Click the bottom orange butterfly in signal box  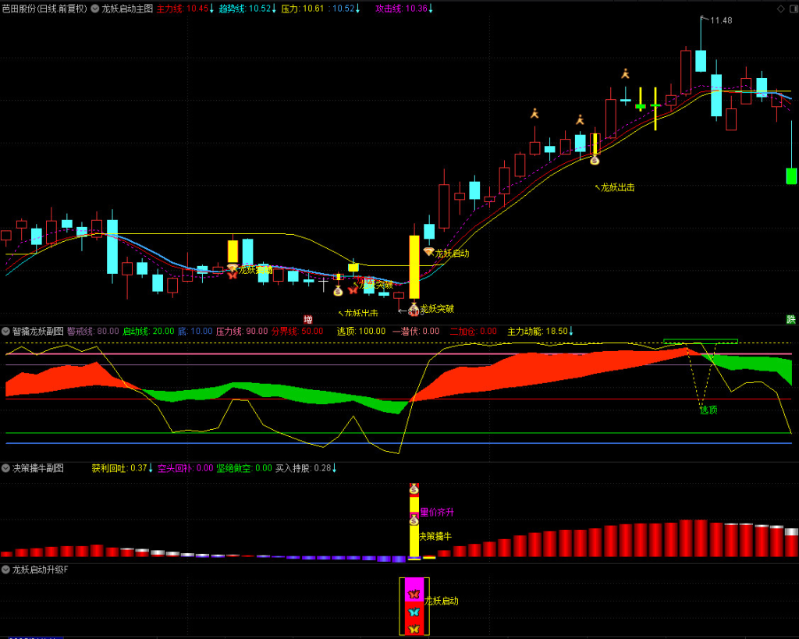click(414, 630)
